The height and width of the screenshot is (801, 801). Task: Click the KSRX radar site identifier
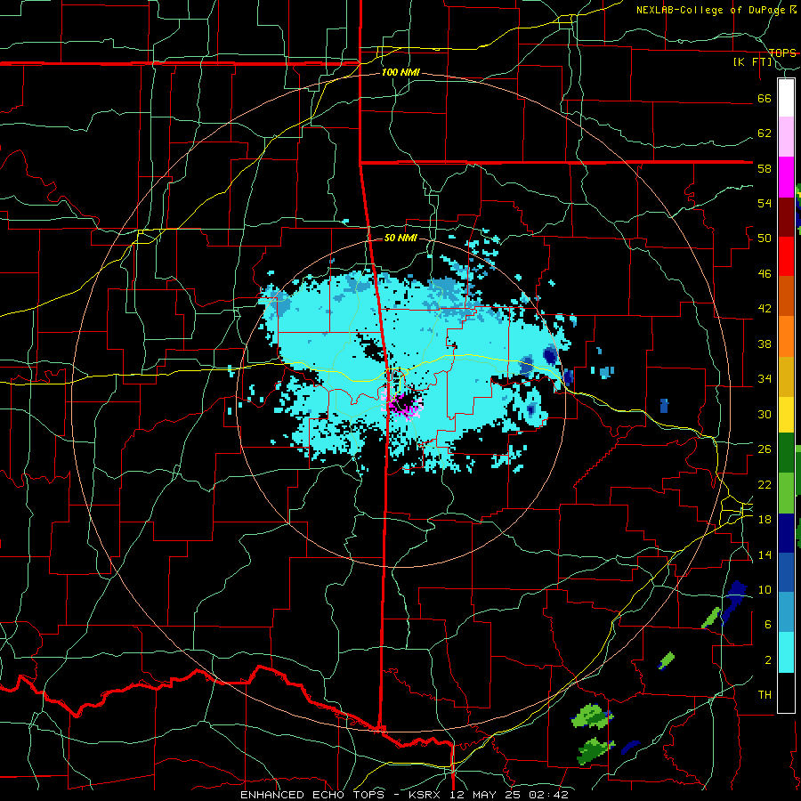coord(424,795)
